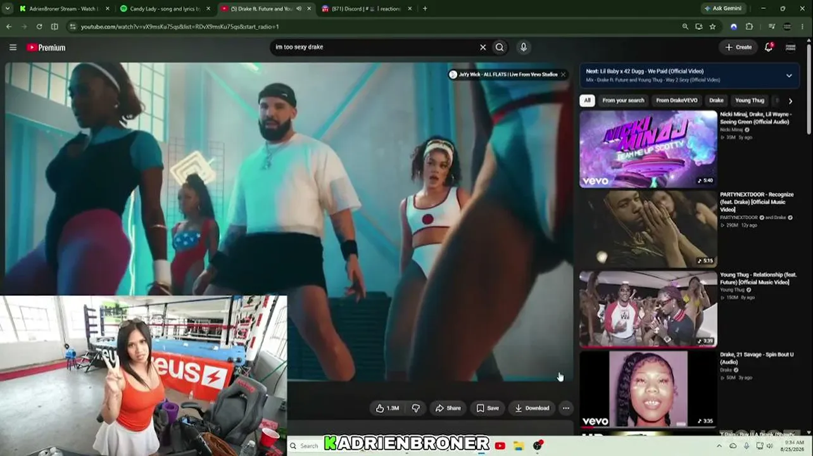The width and height of the screenshot is (813, 456).
Task: Go back in the browser
Action: [9, 27]
